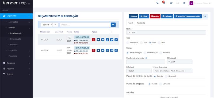Image resolution: width=214 pixels, height=98 pixels.
Task: Switch to the Auditoria tab
Action: pyautogui.click(x=141, y=23)
